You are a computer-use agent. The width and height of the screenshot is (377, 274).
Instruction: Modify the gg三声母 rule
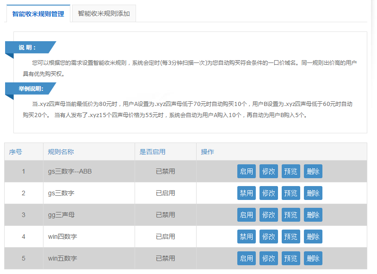pyautogui.click(x=268, y=215)
